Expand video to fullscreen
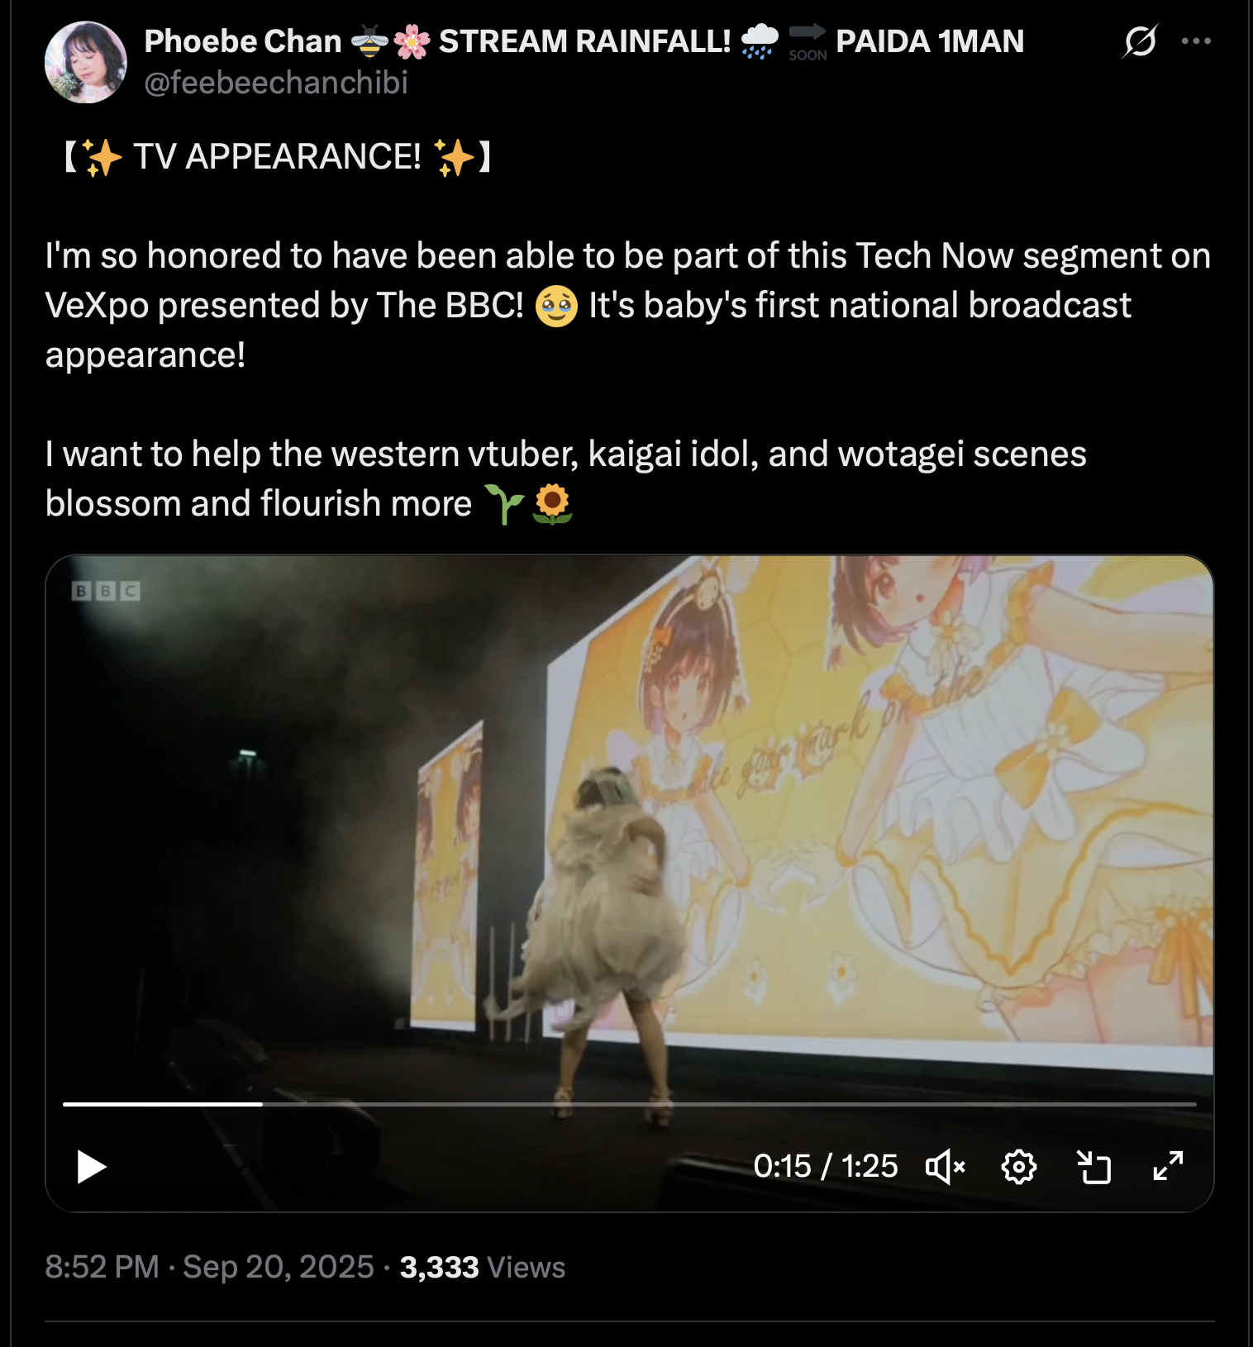1253x1347 pixels. pos(1168,1167)
